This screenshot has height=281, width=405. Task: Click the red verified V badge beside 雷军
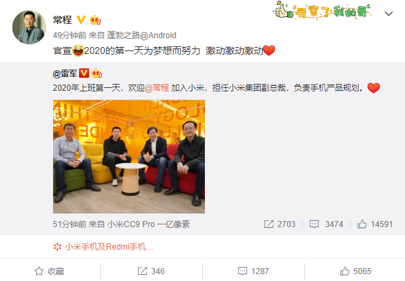(84, 73)
